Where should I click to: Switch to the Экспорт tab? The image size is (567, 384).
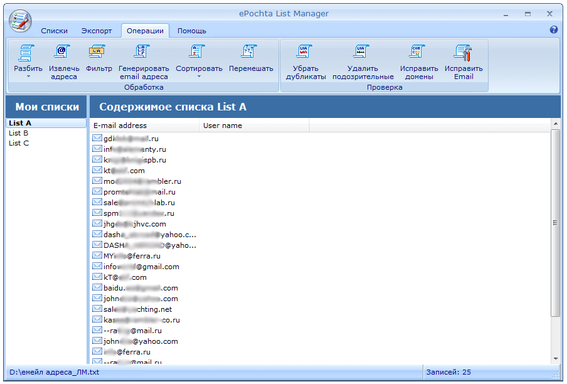97,31
